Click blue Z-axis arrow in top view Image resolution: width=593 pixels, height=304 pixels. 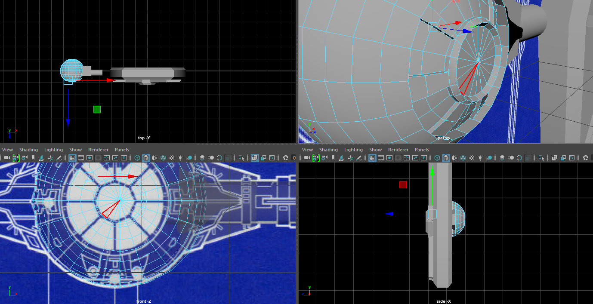pyautogui.click(x=68, y=123)
